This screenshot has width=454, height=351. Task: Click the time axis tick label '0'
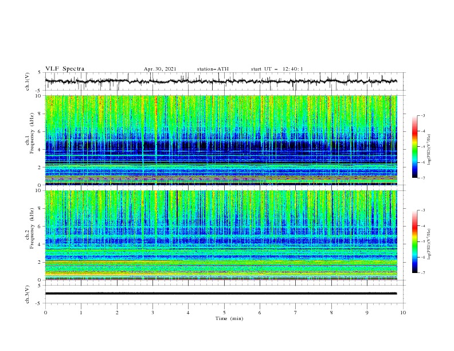point(45,313)
